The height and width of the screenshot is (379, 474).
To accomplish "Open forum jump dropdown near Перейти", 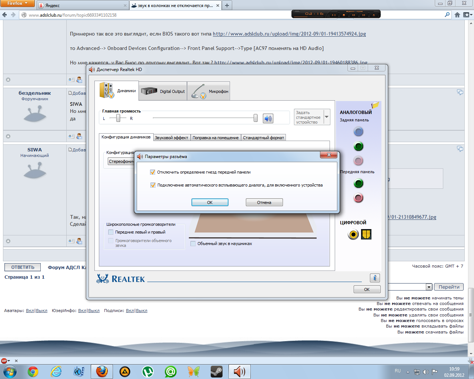I will pyautogui.click(x=429, y=287).
